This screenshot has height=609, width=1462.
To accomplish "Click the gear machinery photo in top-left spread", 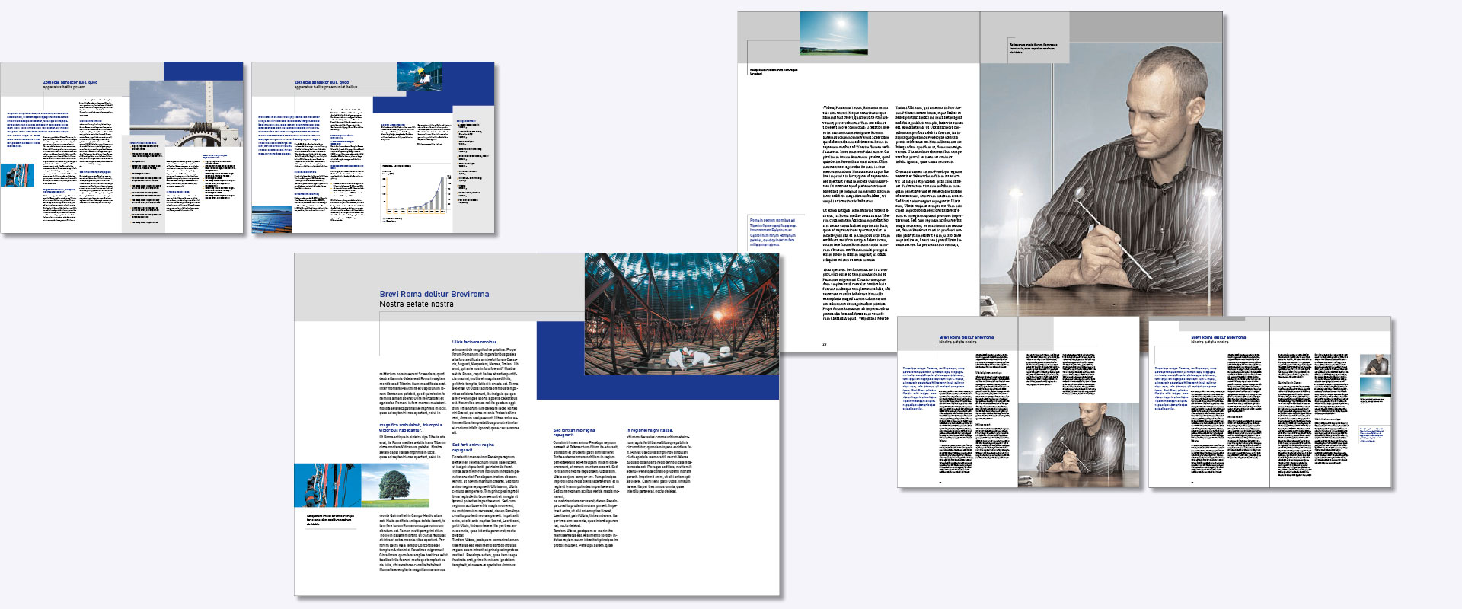I will tap(186, 114).
